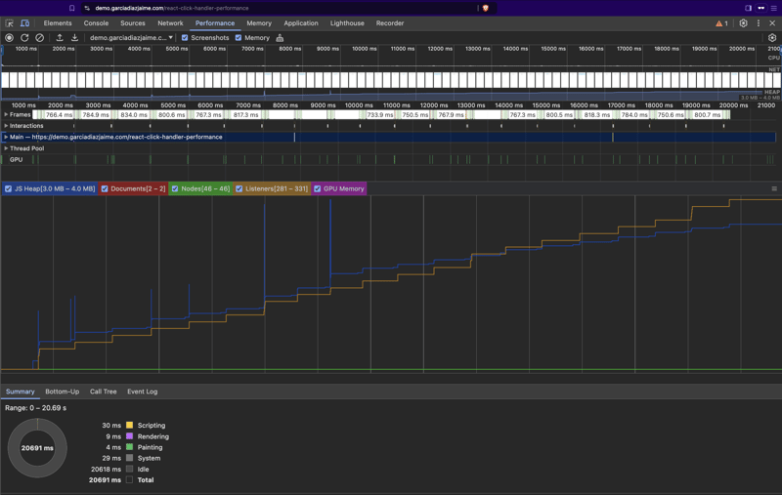Click the GPU track label
This screenshot has width=782, height=495.
click(16, 160)
